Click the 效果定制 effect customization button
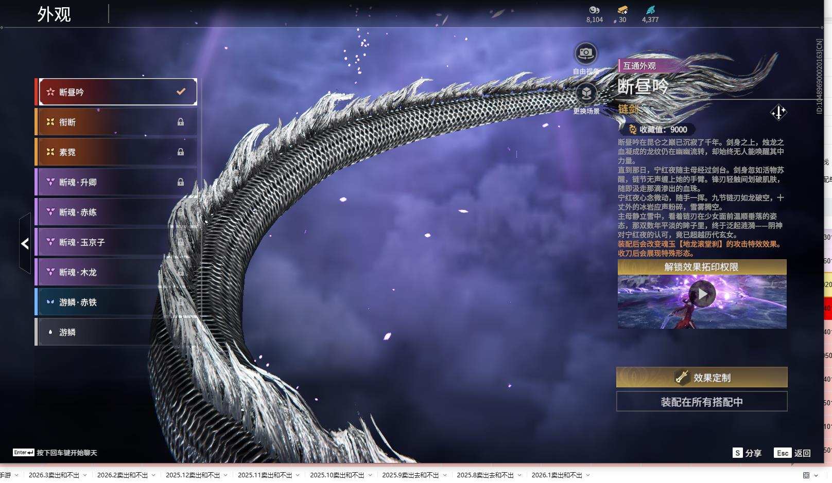Image resolution: width=832 pixels, height=483 pixels. [701, 378]
